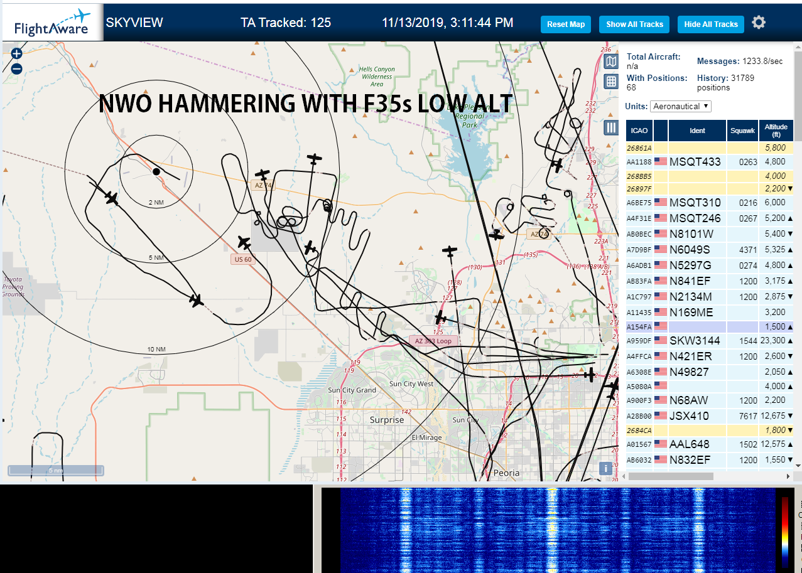The image size is (802, 573).
Task: Click the US flag in the SKW3144 row
Action: [660, 341]
